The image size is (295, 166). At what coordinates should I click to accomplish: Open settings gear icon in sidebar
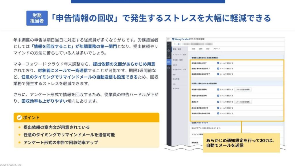pyautogui.click(x=169, y=68)
